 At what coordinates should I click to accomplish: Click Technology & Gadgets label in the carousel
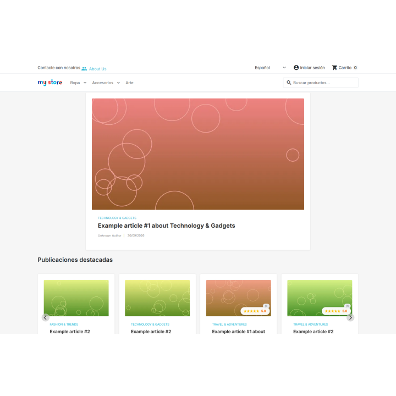point(150,324)
